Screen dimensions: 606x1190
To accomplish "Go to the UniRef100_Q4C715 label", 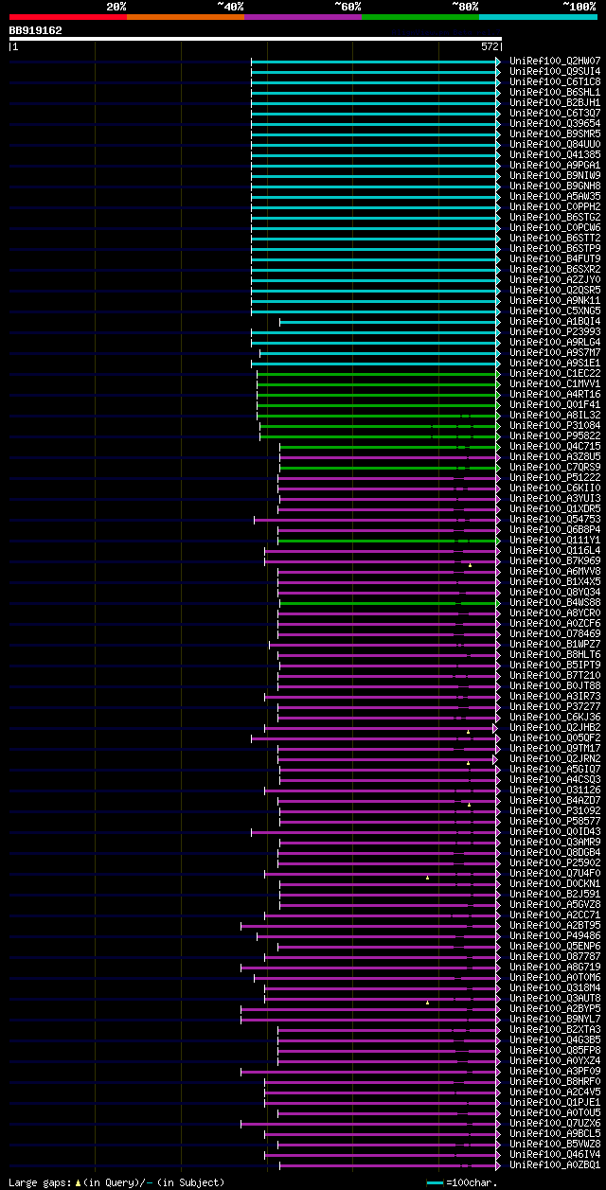I will [555, 447].
